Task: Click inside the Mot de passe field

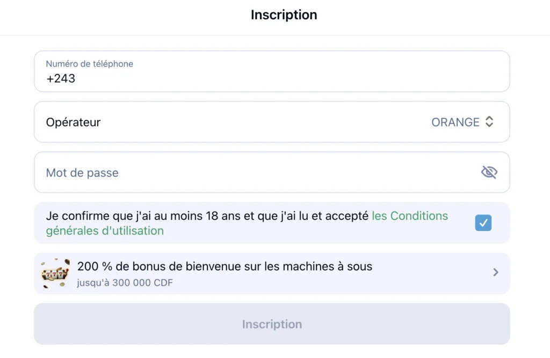Action: tap(215, 172)
